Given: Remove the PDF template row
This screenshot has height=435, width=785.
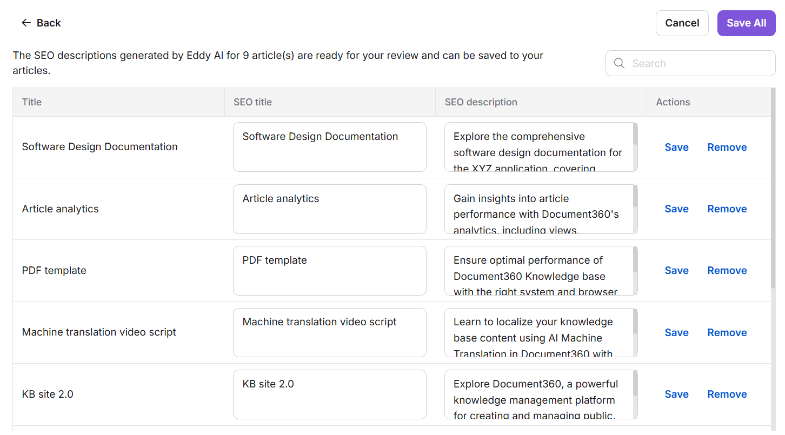Looking at the screenshot, I should [x=727, y=270].
